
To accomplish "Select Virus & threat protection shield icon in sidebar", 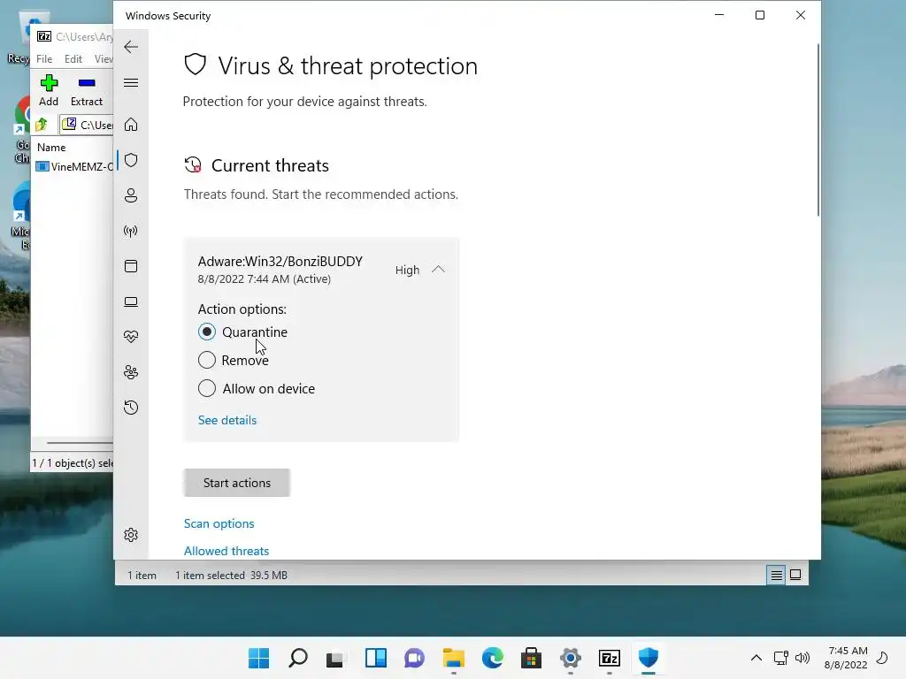I will pos(131,160).
